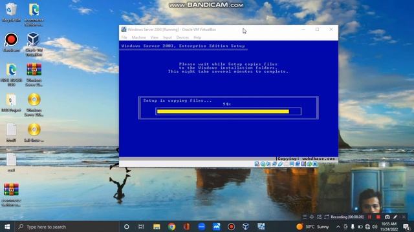Image resolution: width=414 pixels, height=232 pixels.
Task: Open Bandicam red record icon on taskbar
Action: click(232, 226)
